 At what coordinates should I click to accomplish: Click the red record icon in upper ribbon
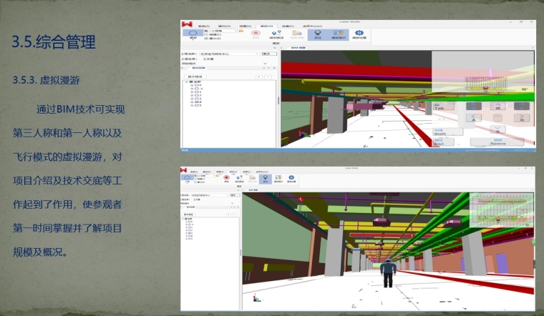click(x=255, y=33)
